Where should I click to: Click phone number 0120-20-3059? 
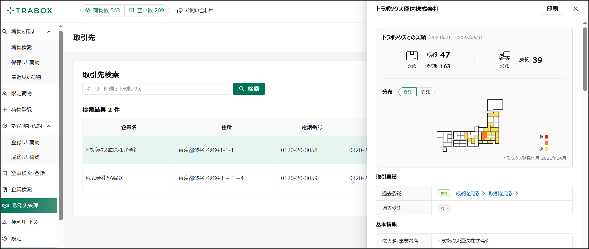tap(299, 178)
